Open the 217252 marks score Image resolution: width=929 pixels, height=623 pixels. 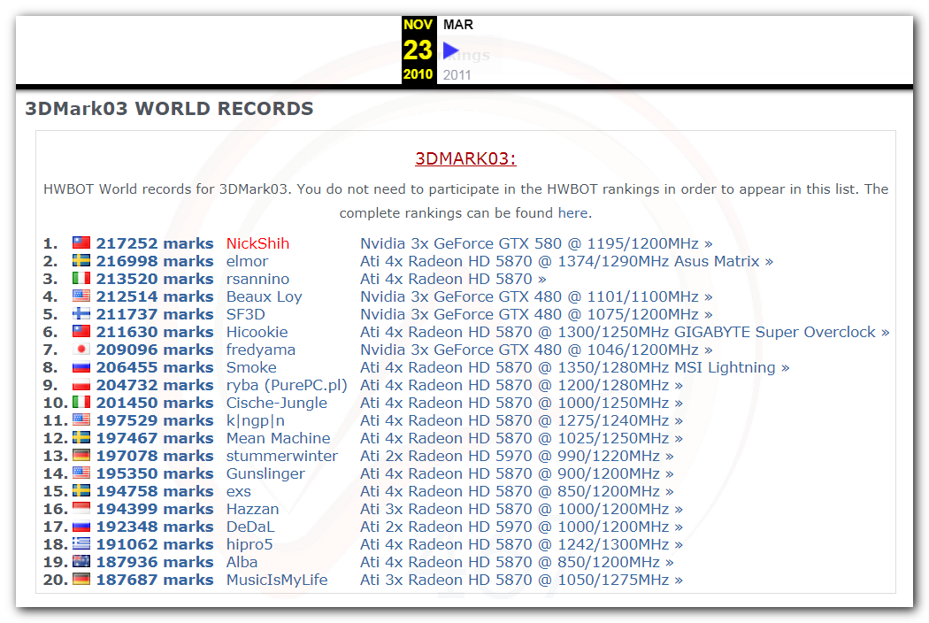click(155, 243)
